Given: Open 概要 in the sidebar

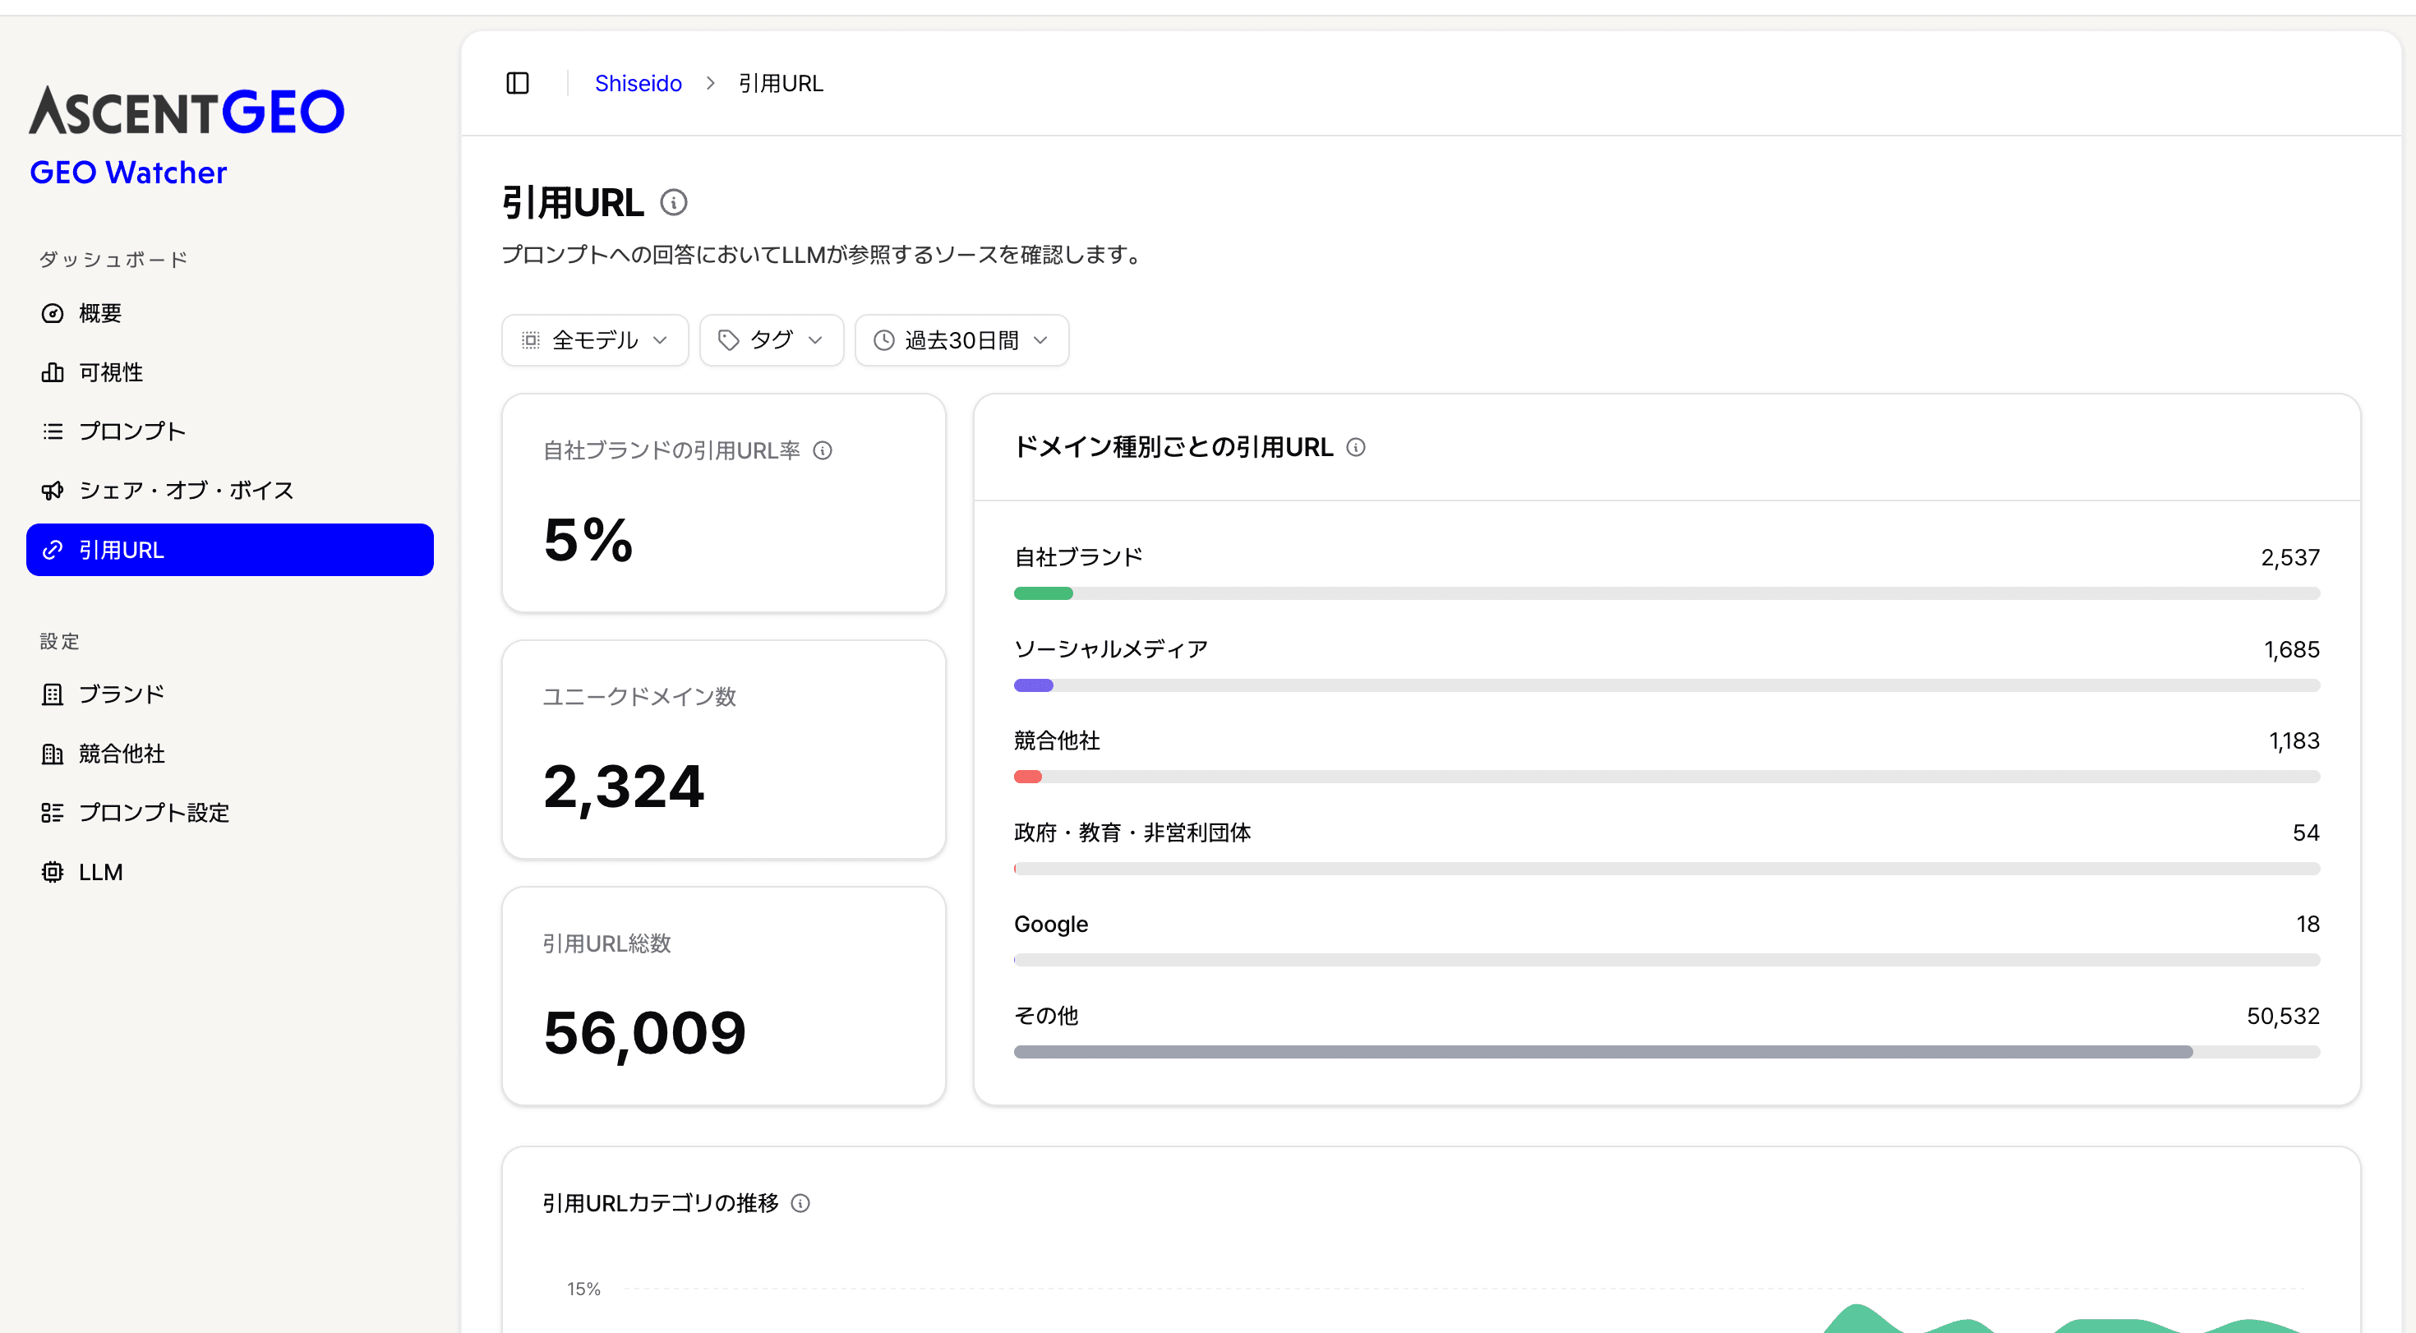Looking at the screenshot, I should pyautogui.click(x=230, y=313).
